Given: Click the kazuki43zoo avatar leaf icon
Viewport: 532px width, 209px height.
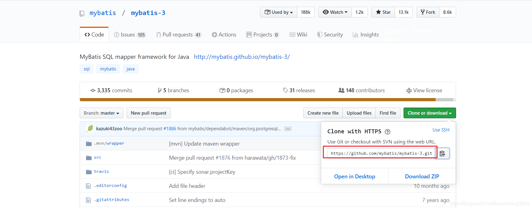Looking at the screenshot, I should click(90, 129).
